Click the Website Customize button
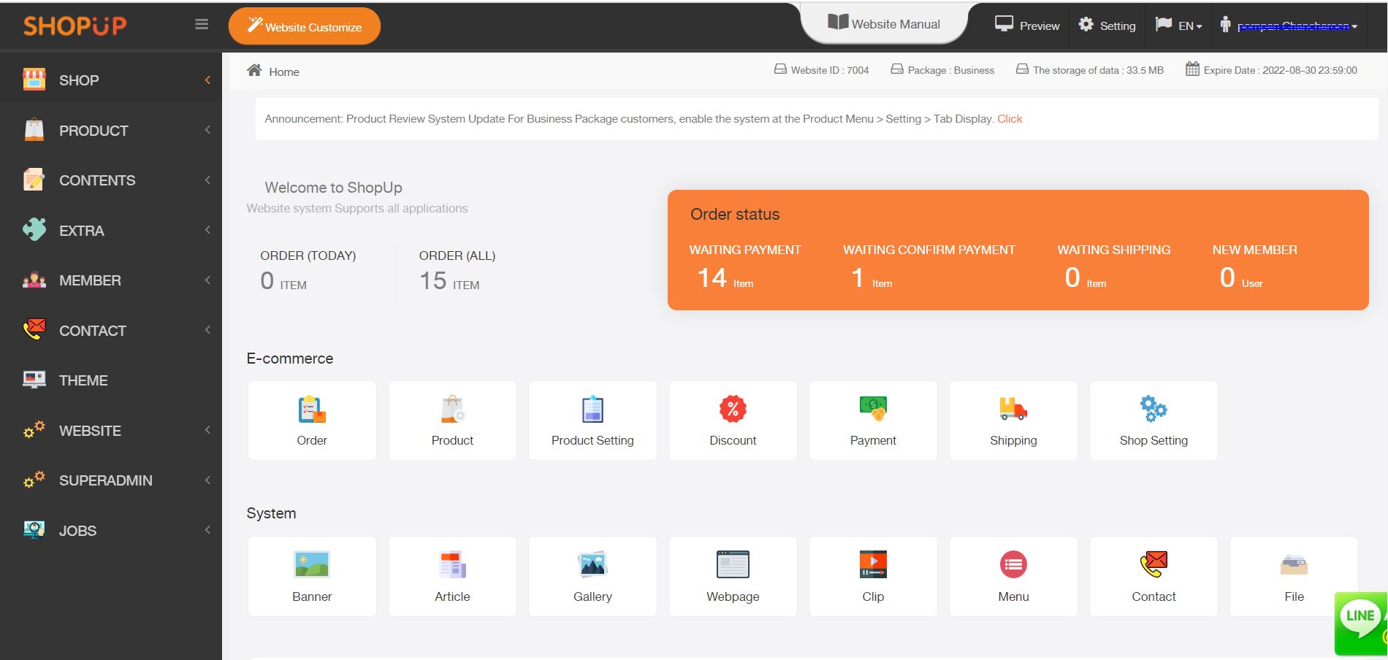This screenshot has height=660, width=1388. pos(305,26)
